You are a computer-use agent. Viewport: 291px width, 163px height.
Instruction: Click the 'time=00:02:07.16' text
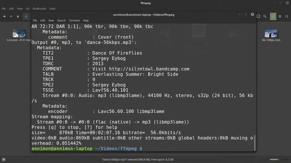coord(98,133)
